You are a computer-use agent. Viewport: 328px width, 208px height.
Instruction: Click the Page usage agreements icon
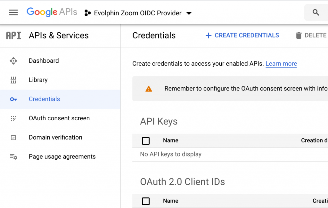[x=13, y=157]
